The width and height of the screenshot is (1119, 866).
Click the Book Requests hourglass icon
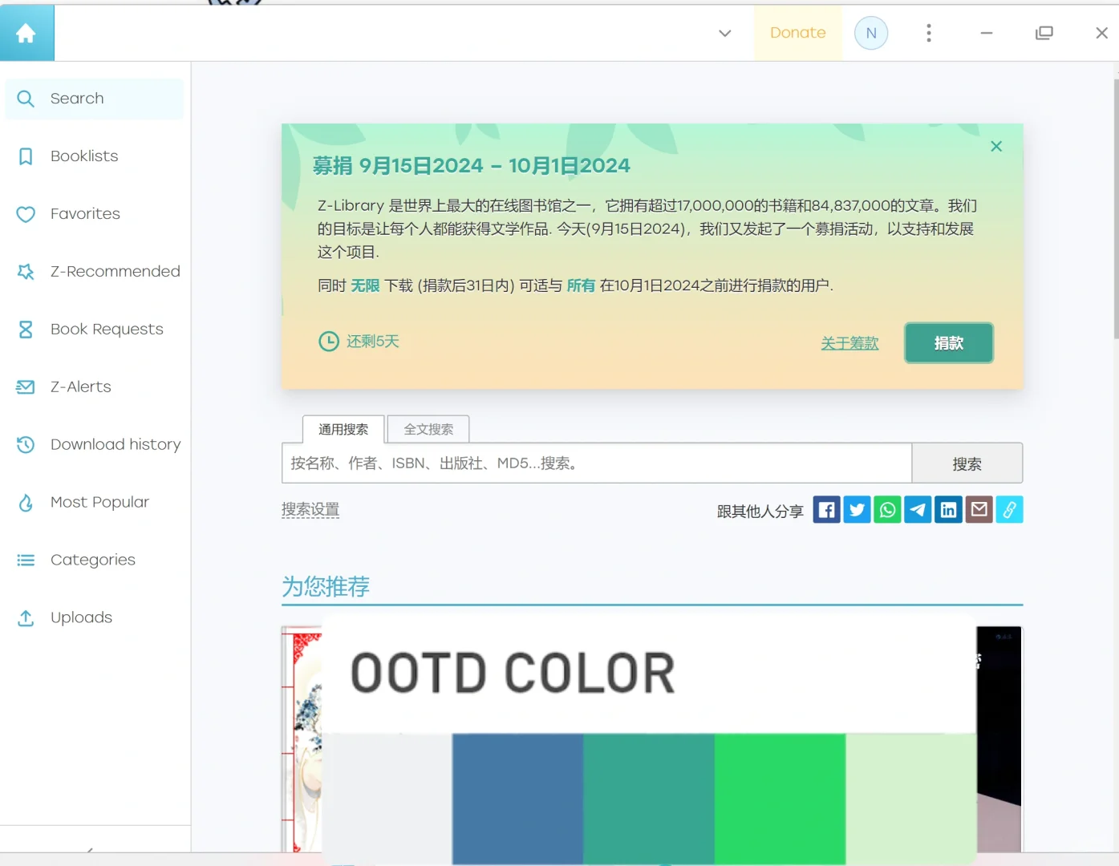click(x=26, y=330)
